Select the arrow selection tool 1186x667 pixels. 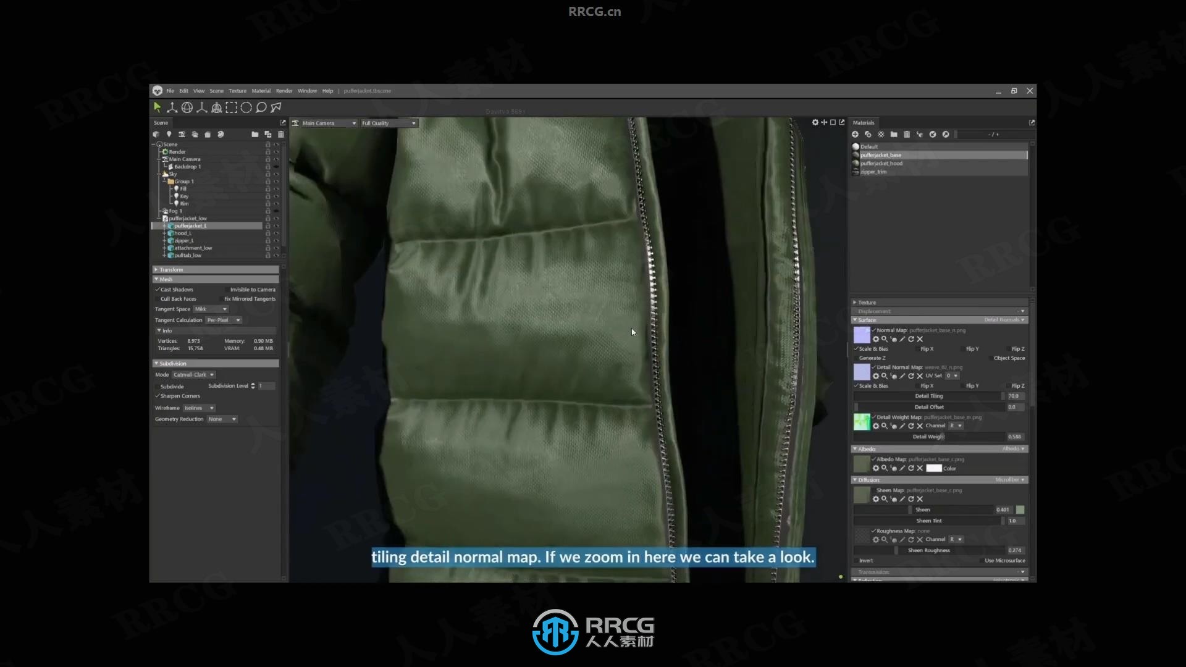click(157, 107)
